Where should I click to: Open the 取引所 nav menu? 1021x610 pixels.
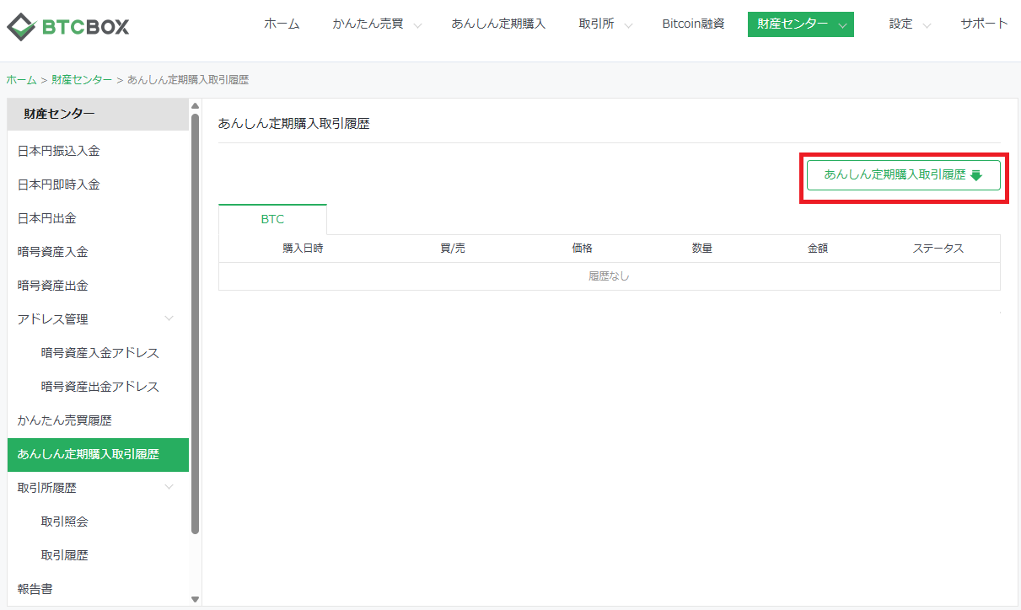click(x=596, y=24)
